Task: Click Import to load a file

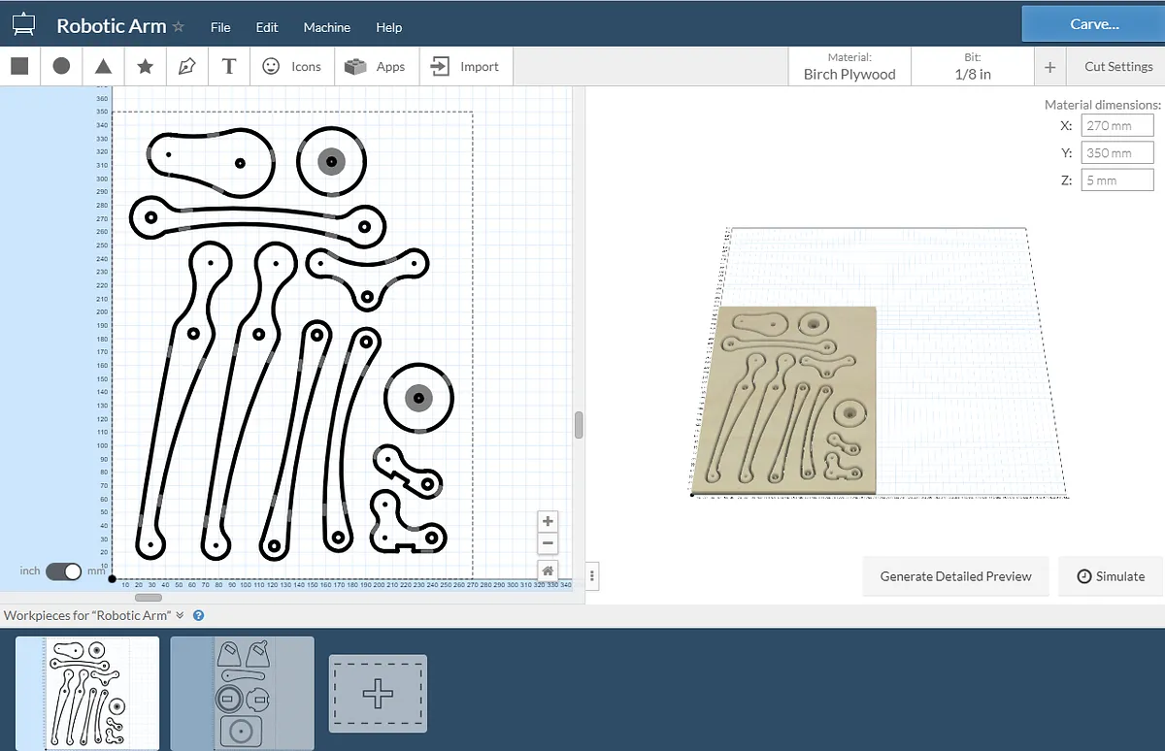Action: tap(465, 66)
